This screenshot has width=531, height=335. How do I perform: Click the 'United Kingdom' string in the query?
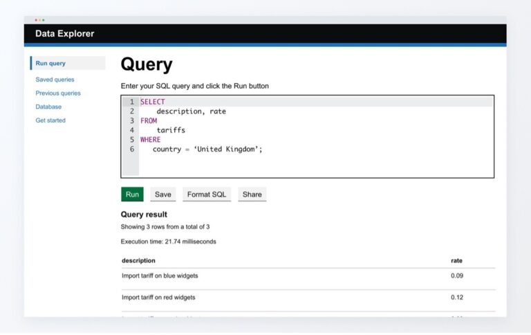coord(227,149)
